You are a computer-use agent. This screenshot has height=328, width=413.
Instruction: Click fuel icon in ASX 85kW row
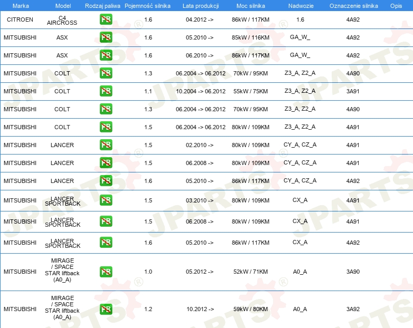(106, 37)
